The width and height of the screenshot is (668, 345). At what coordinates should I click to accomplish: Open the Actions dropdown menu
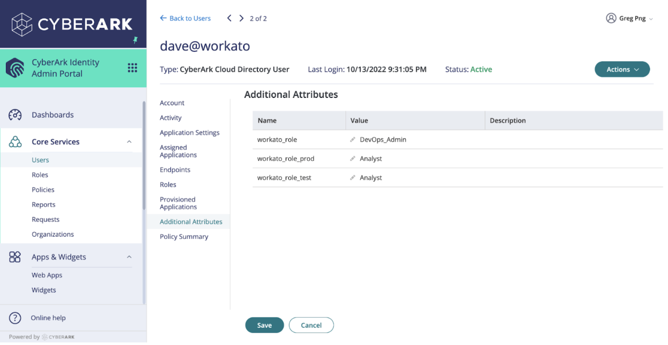coord(622,70)
